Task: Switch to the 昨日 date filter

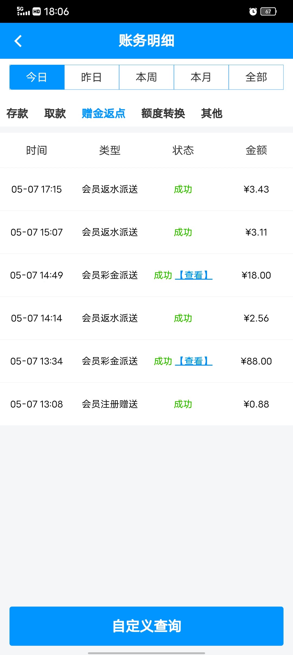Action: 92,77
